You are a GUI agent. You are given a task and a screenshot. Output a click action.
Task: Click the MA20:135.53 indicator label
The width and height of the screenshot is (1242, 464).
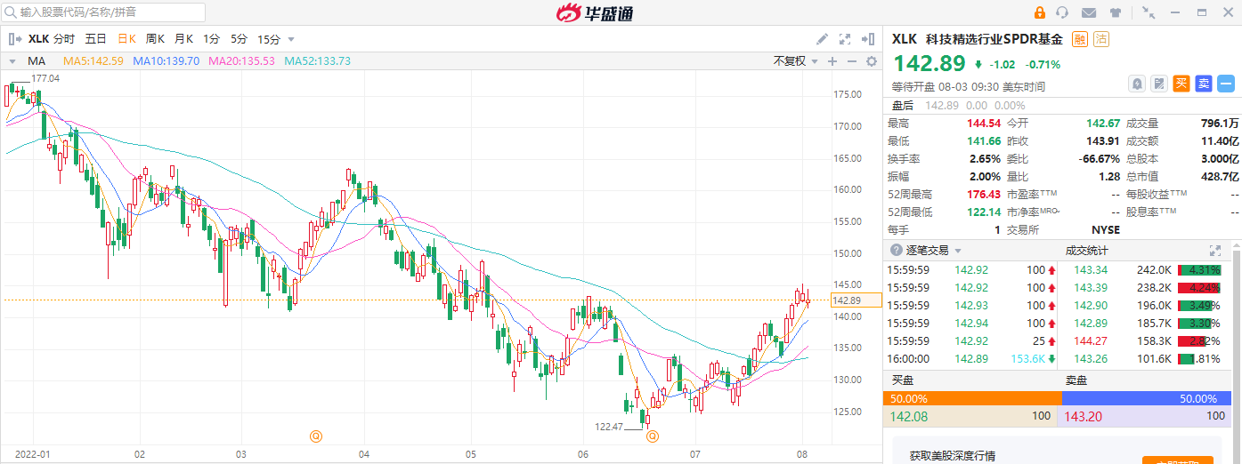(241, 61)
